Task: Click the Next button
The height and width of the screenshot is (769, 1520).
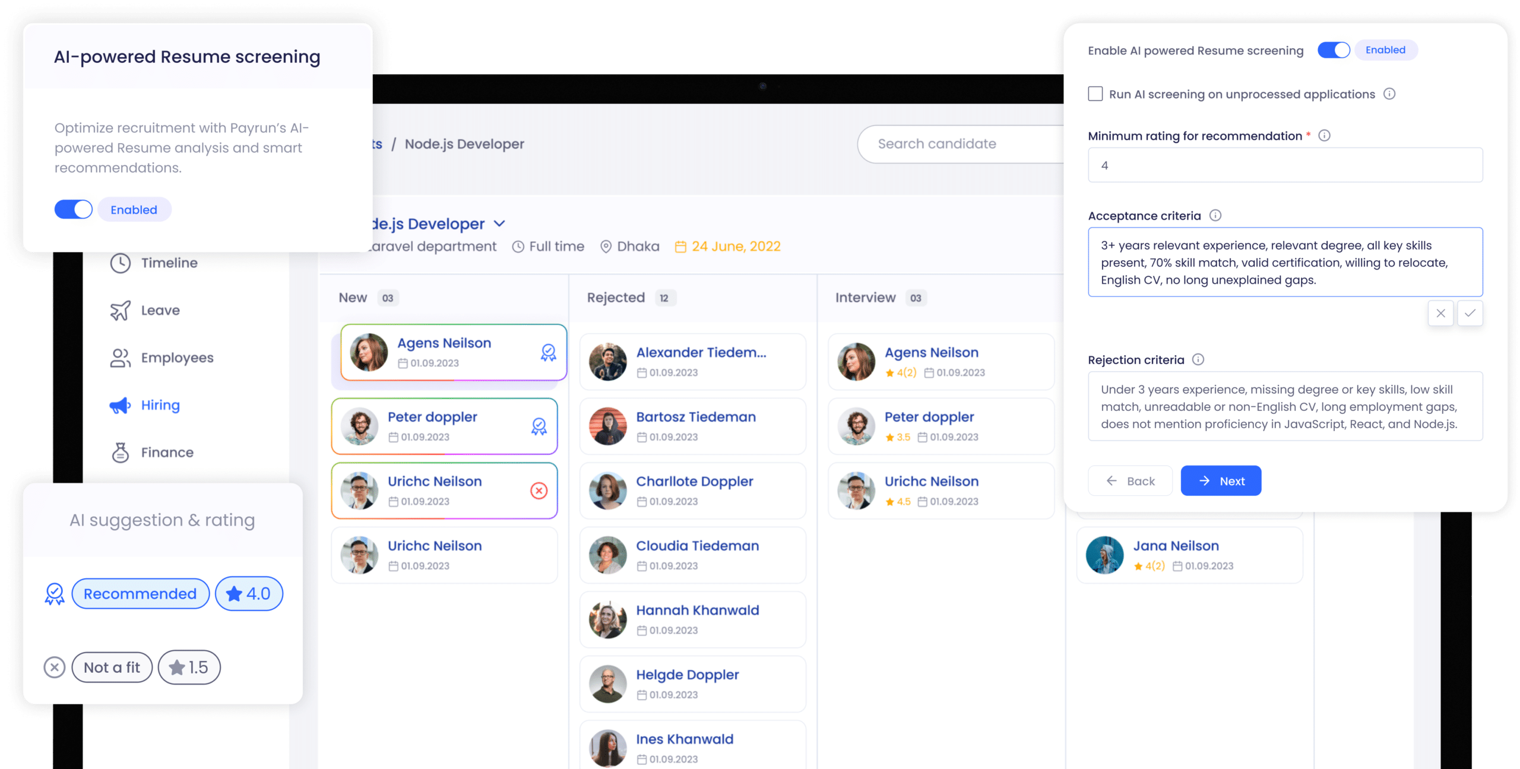Action: coord(1220,481)
